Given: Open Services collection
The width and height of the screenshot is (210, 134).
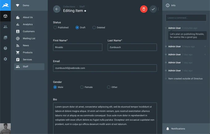Looking at the screenshot, I should click(29, 59).
